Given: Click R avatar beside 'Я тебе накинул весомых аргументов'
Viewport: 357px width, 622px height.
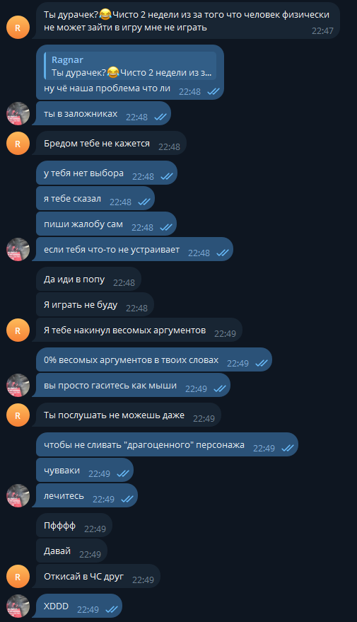Looking at the screenshot, I should pos(18,330).
